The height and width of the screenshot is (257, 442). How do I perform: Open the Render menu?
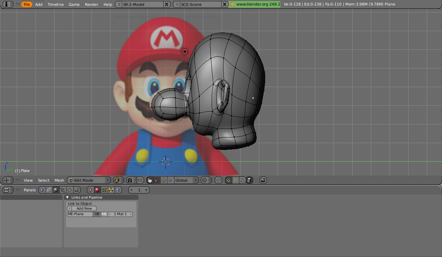91,4
